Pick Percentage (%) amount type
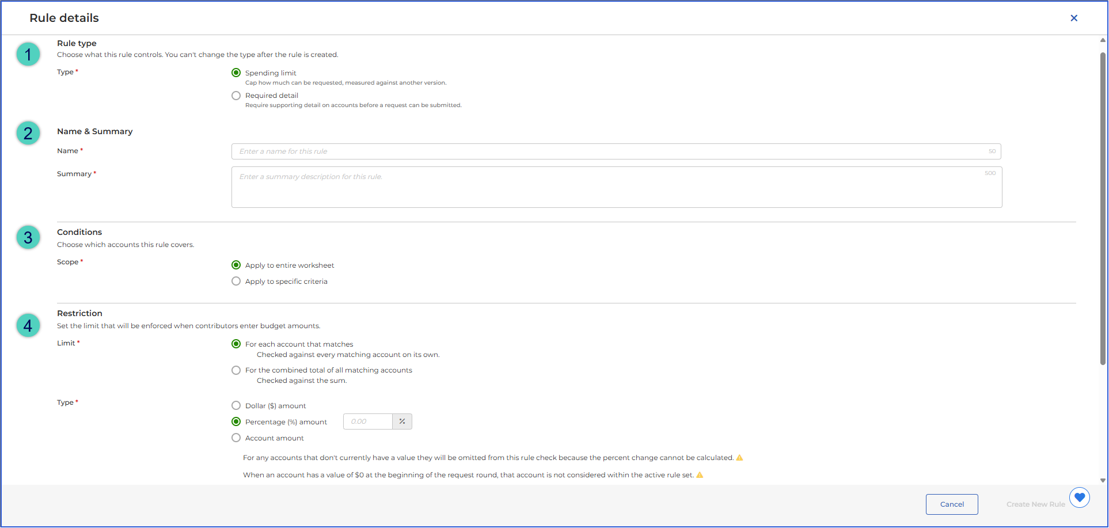 pos(236,421)
